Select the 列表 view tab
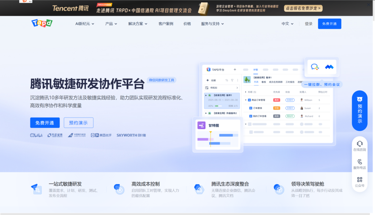The image size is (375, 215). pyautogui.click(x=256, y=82)
